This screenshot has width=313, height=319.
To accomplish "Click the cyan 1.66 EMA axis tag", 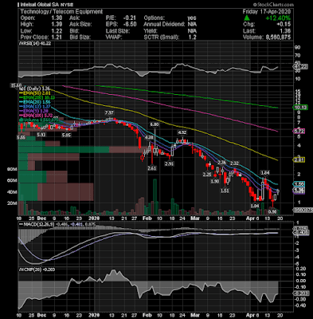I will (299, 184).
